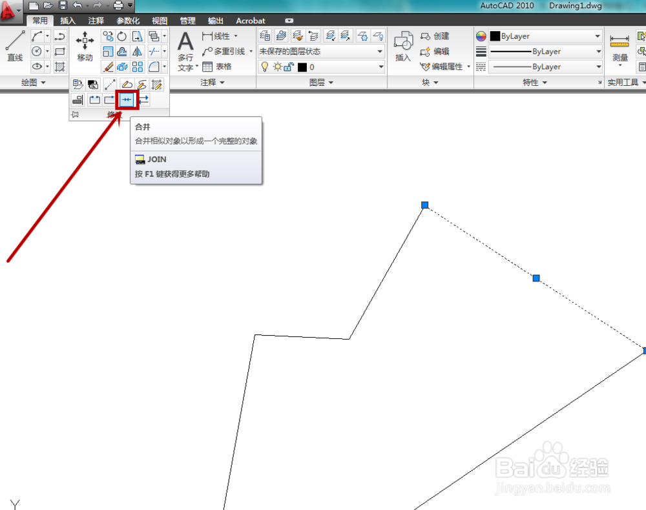Select the Copy tool icon
The width and height of the screenshot is (646, 510).
(108, 36)
